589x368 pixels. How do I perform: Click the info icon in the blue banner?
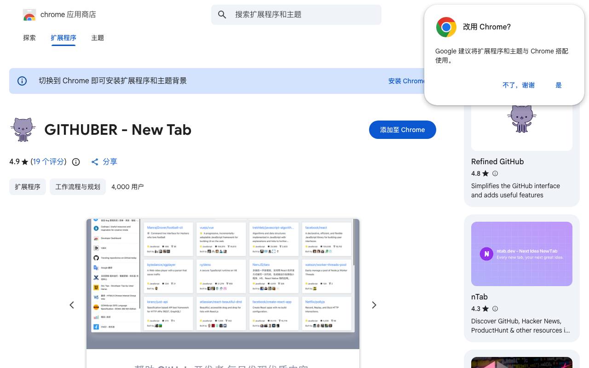[22, 81]
